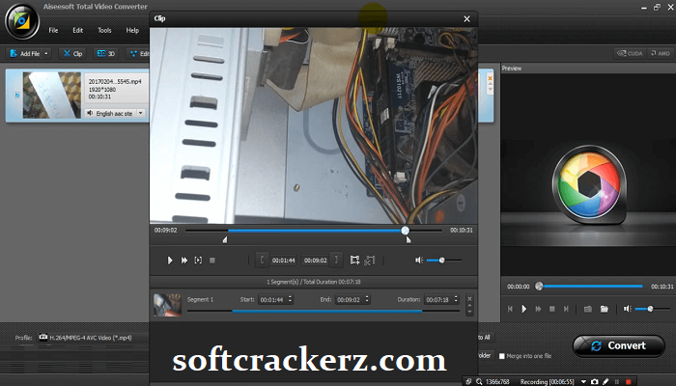Click play-segment bracket icon in Clip dialog
The height and width of the screenshot is (386, 676).
(x=198, y=261)
